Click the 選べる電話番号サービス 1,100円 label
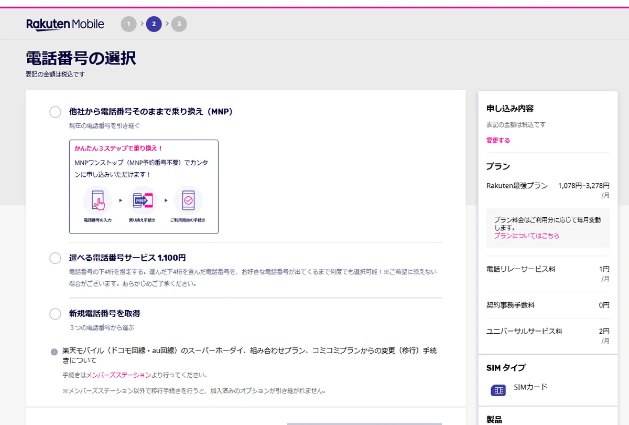 (127, 258)
